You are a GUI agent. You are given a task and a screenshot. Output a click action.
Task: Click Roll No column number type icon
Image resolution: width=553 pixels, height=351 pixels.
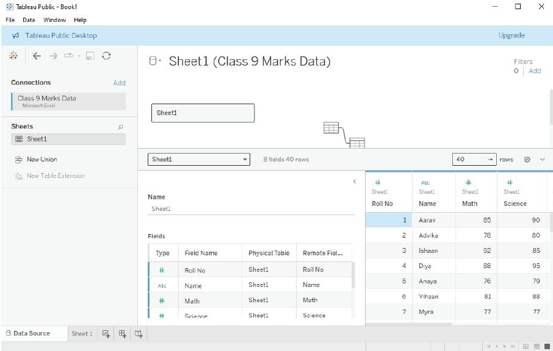(x=378, y=182)
